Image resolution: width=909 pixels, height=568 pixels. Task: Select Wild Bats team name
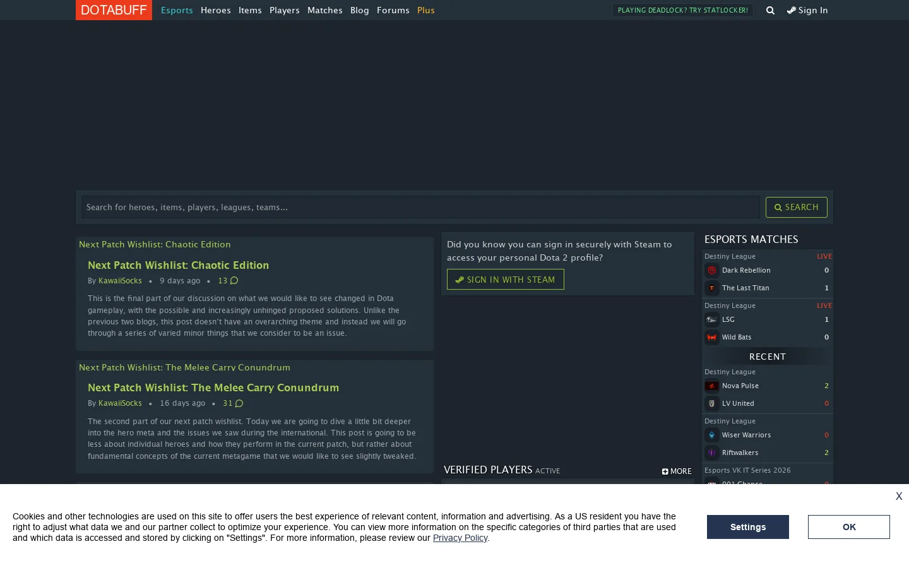point(737,337)
